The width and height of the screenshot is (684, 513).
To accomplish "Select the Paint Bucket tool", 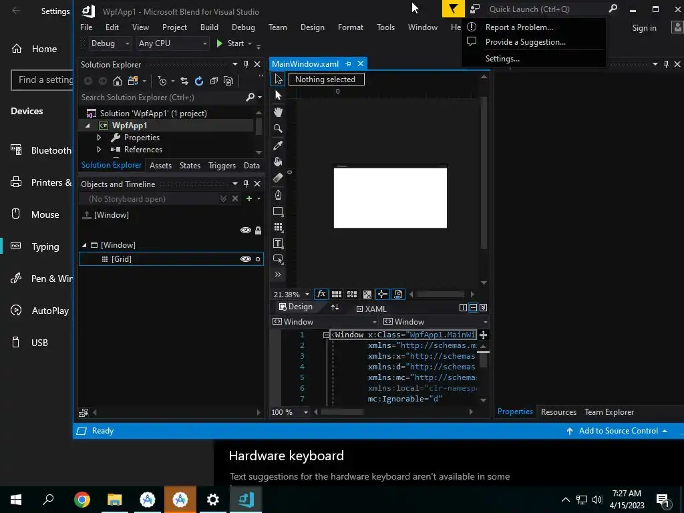I will pos(278,162).
